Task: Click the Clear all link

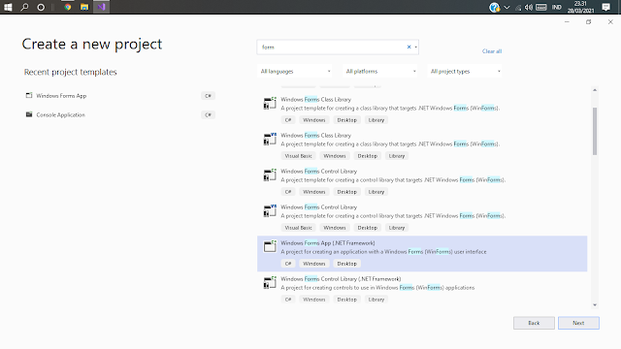Action: point(492,51)
